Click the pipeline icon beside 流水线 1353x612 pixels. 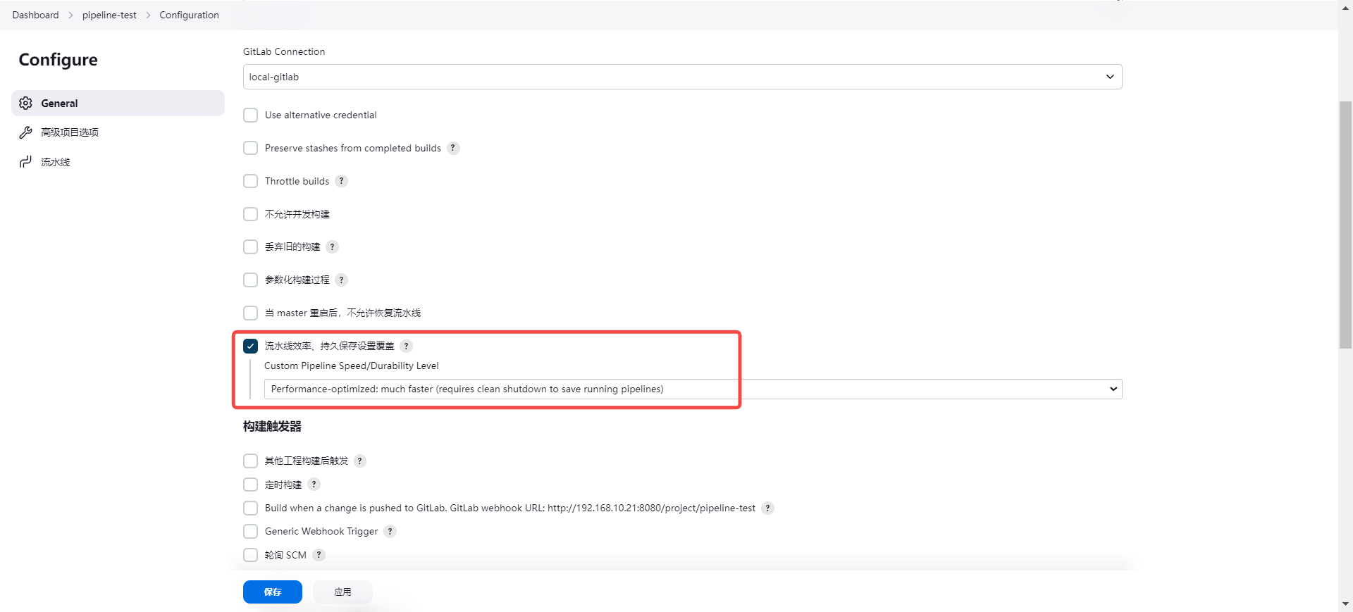(26, 162)
